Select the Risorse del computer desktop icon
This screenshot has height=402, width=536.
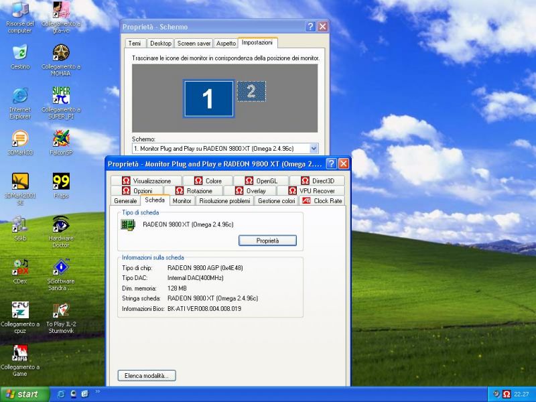(20, 17)
